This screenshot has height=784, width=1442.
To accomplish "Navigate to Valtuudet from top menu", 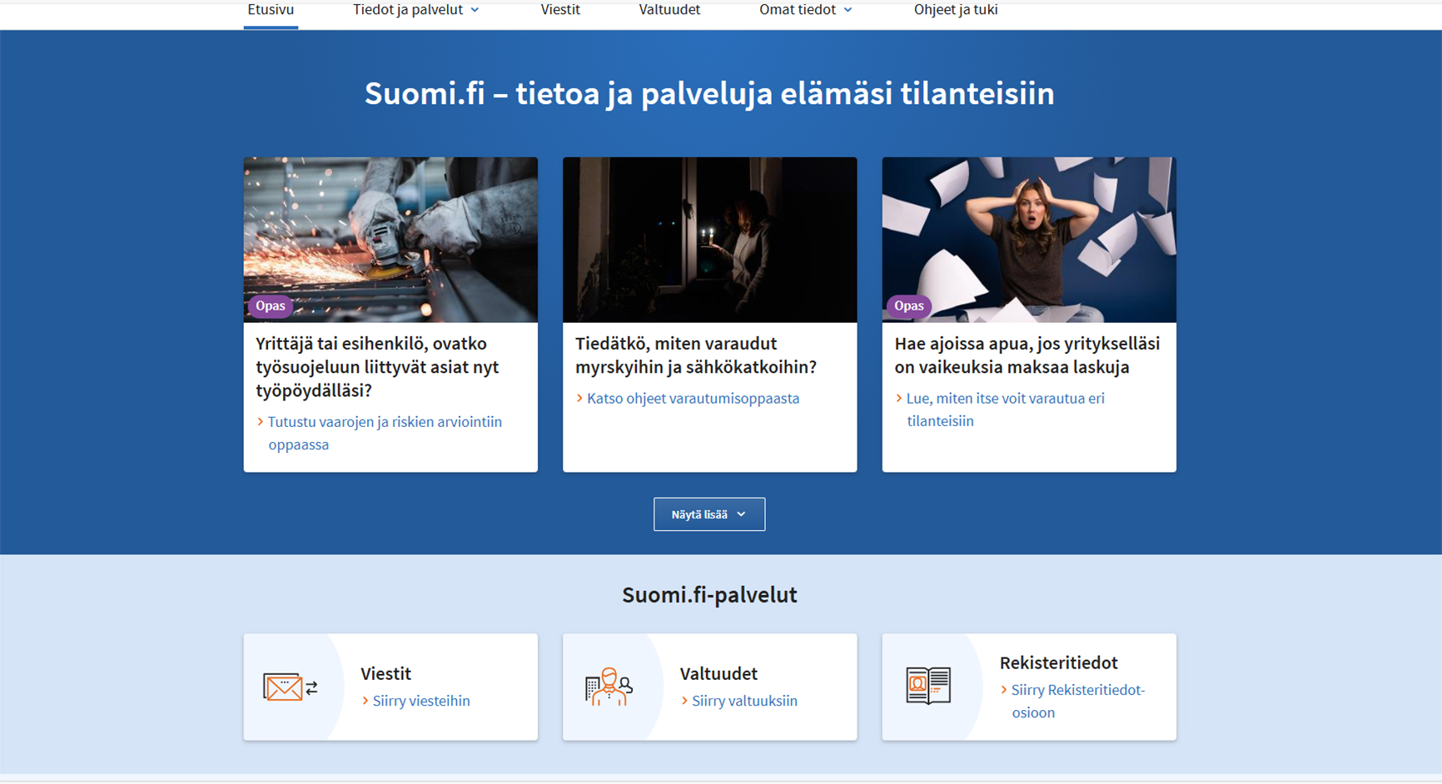I will coord(669,10).
